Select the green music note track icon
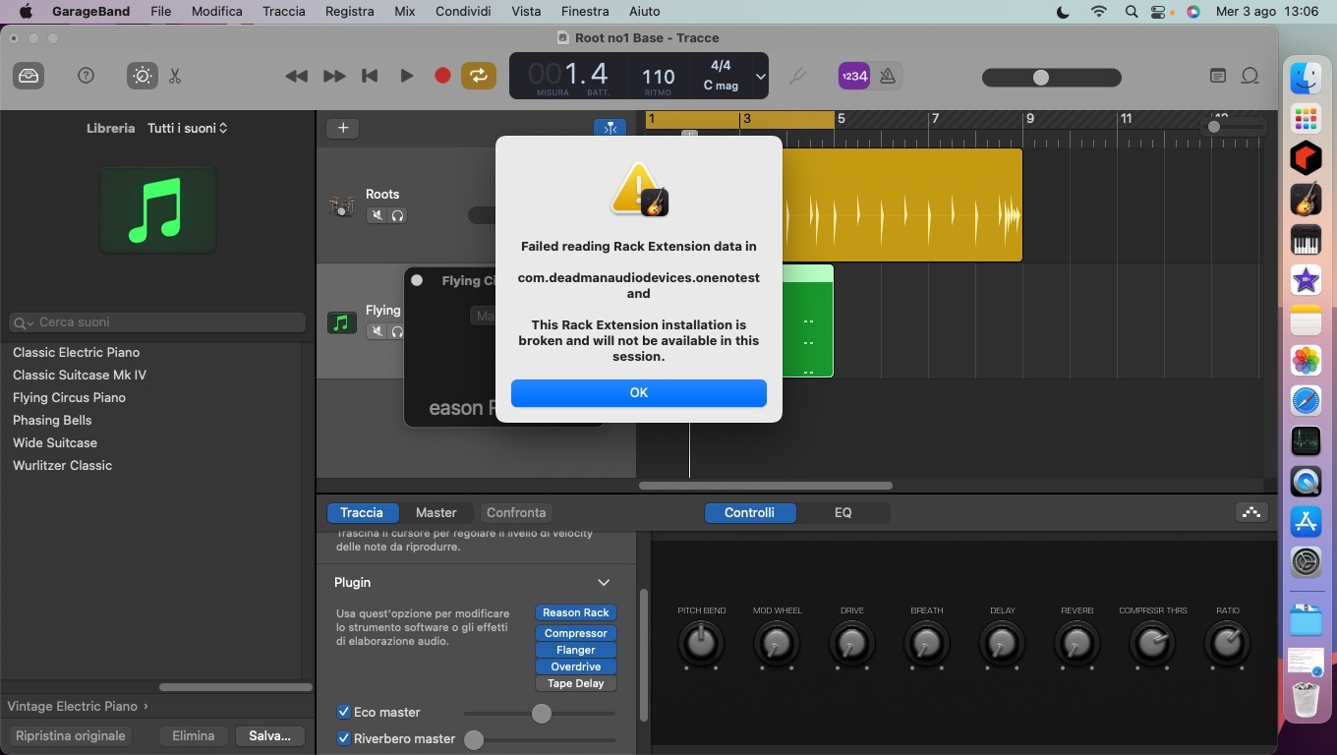 click(x=341, y=322)
